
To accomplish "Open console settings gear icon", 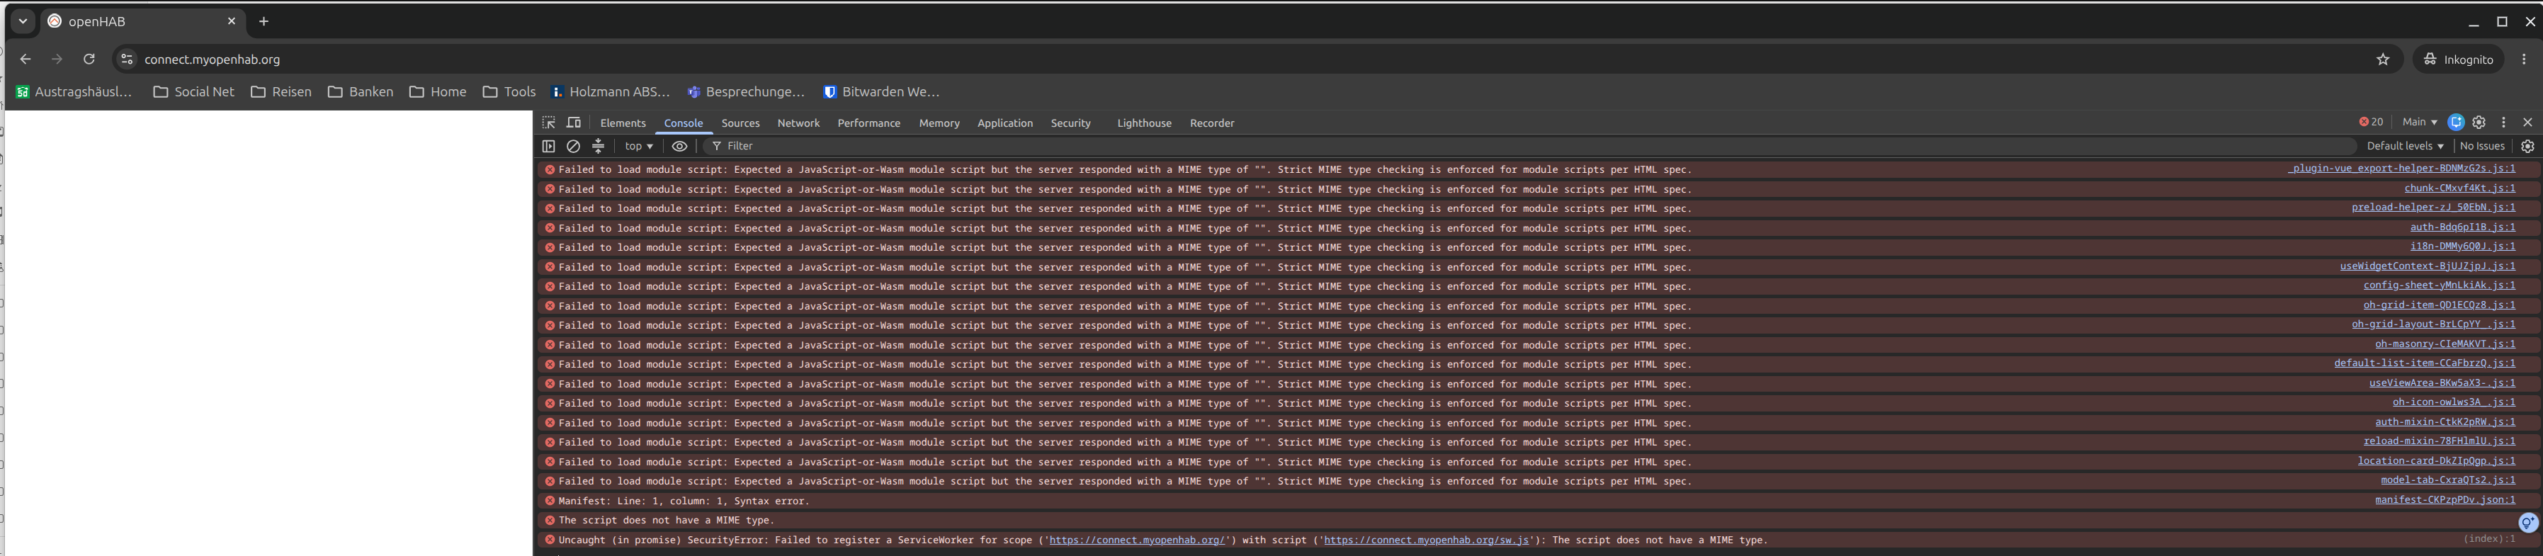I will pos(2527,146).
